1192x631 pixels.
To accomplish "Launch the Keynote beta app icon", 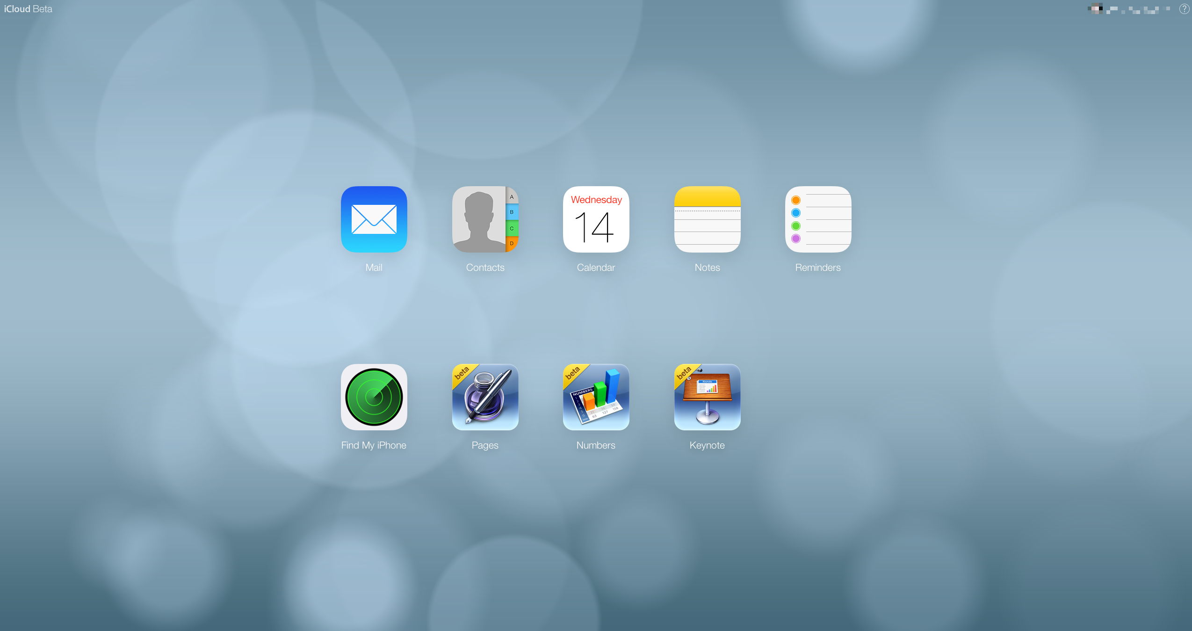I will coord(707,397).
